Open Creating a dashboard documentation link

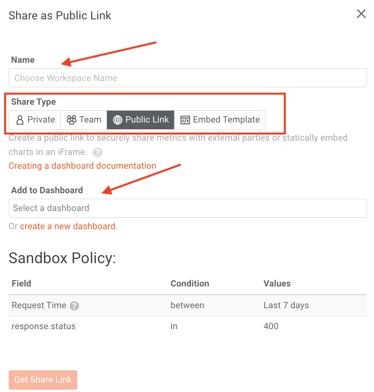click(x=82, y=166)
